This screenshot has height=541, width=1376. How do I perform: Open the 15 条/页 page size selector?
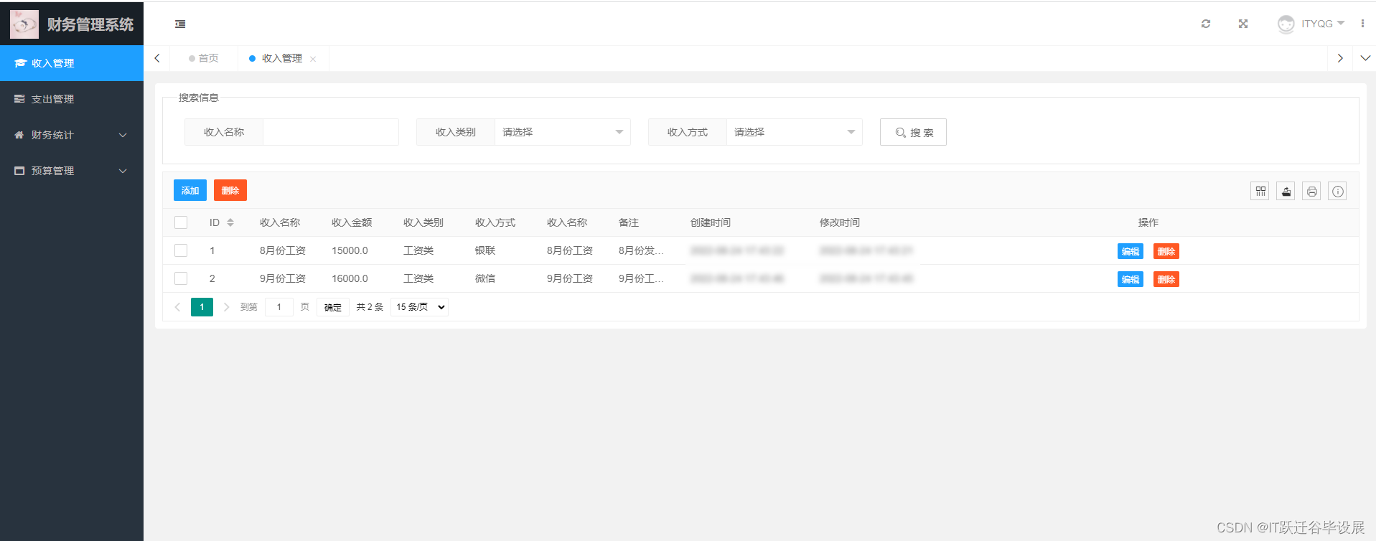pos(420,307)
